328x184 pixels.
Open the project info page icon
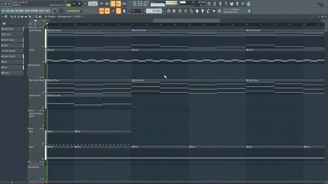pyautogui.click(x=197, y=11)
